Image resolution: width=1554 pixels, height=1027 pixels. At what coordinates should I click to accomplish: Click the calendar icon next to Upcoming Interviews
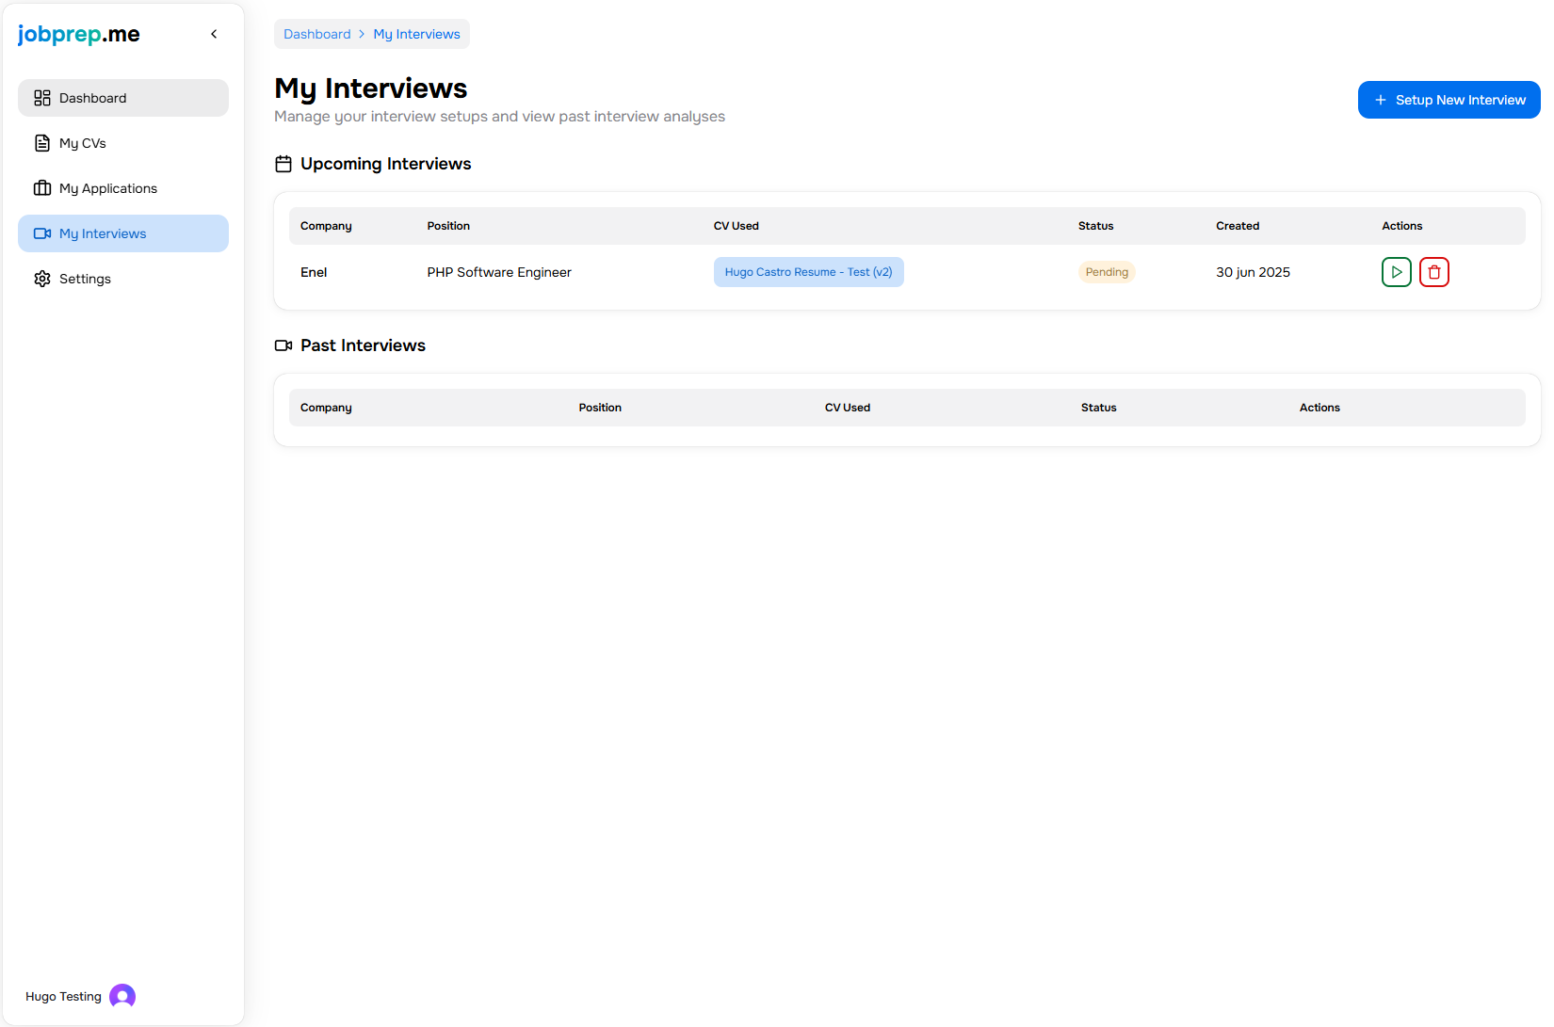(283, 163)
